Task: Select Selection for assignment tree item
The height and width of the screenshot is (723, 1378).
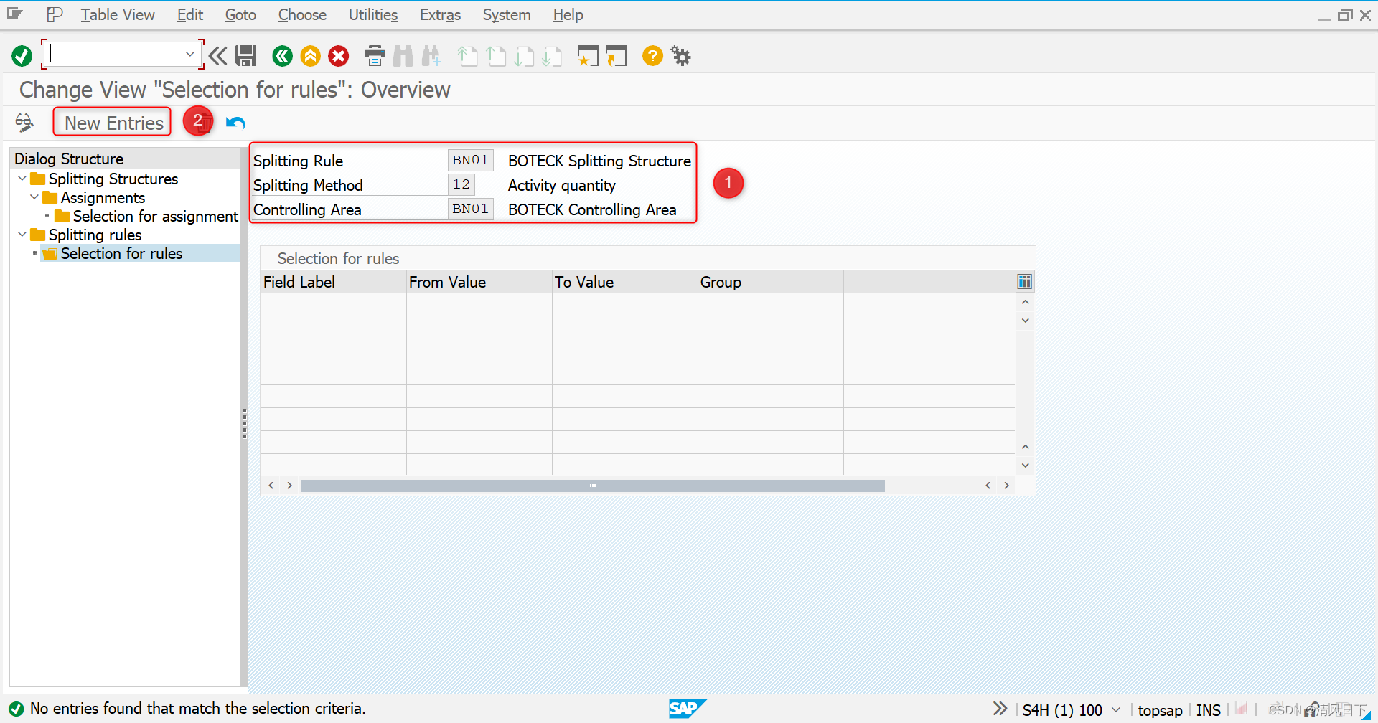Action: click(155, 216)
